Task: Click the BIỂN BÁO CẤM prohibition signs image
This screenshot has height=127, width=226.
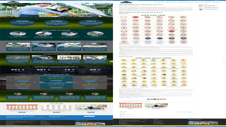Action: coord(153,29)
